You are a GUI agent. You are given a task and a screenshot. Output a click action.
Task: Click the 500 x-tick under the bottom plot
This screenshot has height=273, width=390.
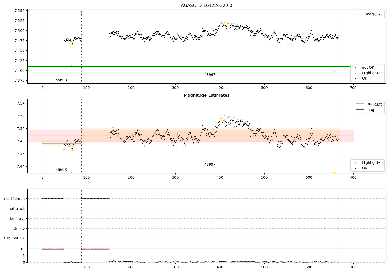pyautogui.click(x=264, y=267)
